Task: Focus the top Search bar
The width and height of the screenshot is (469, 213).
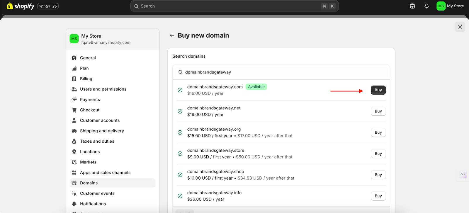Action: (235, 6)
